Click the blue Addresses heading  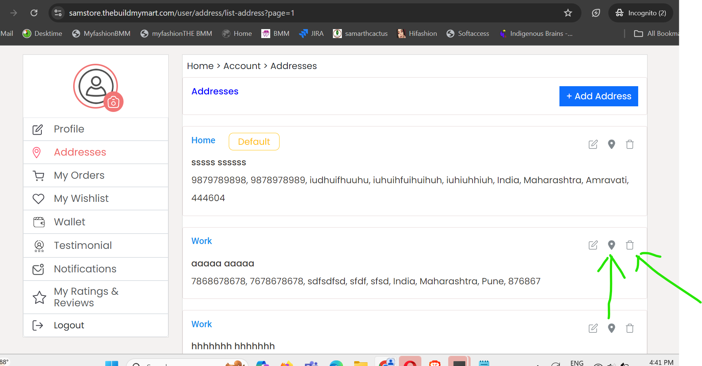215,91
